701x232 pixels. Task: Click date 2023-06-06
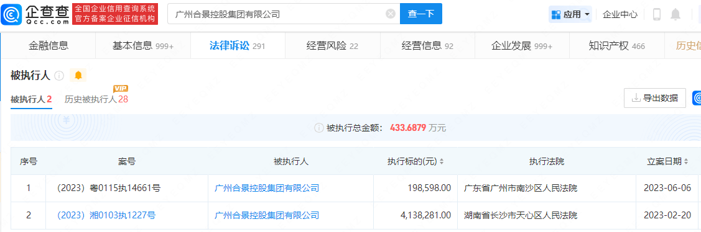[x=667, y=189]
